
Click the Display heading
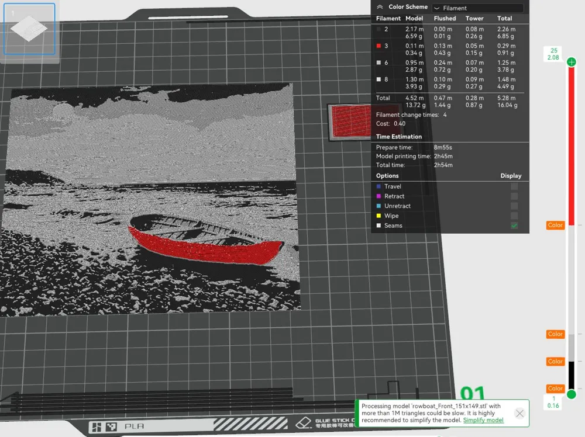tap(511, 176)
